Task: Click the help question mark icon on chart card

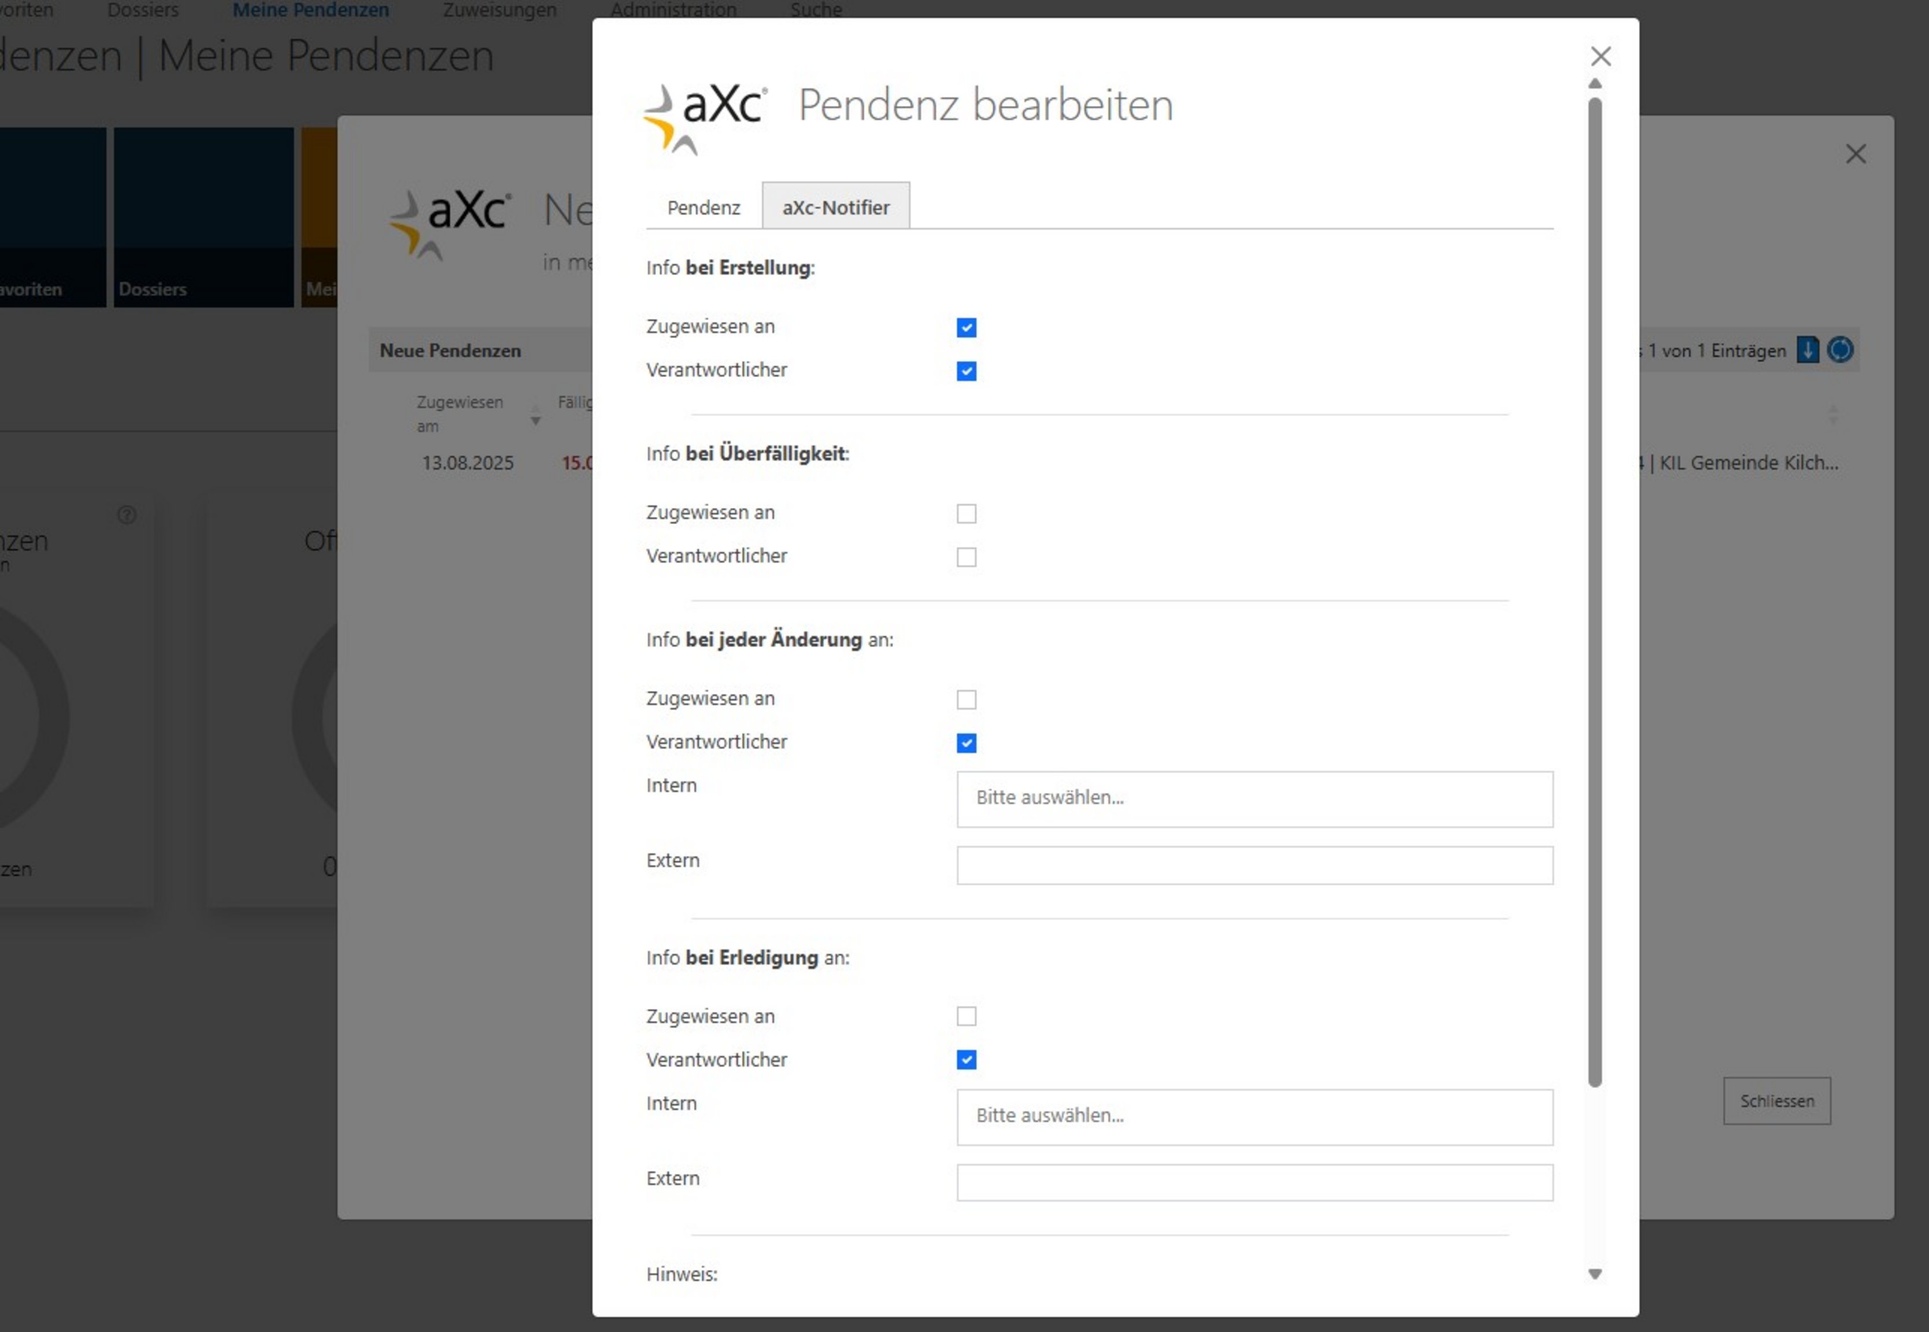Action: pyautogui.click(x=127, y=514)
